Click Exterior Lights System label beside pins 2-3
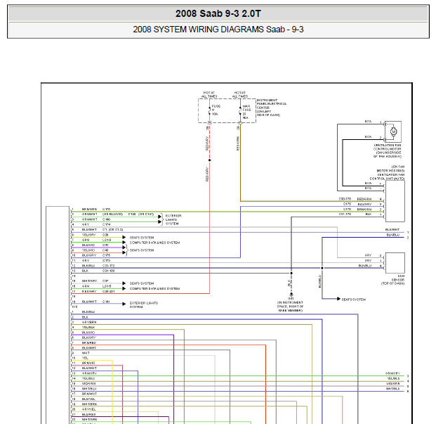Viewport: 443px width, 424px height. 173,219
